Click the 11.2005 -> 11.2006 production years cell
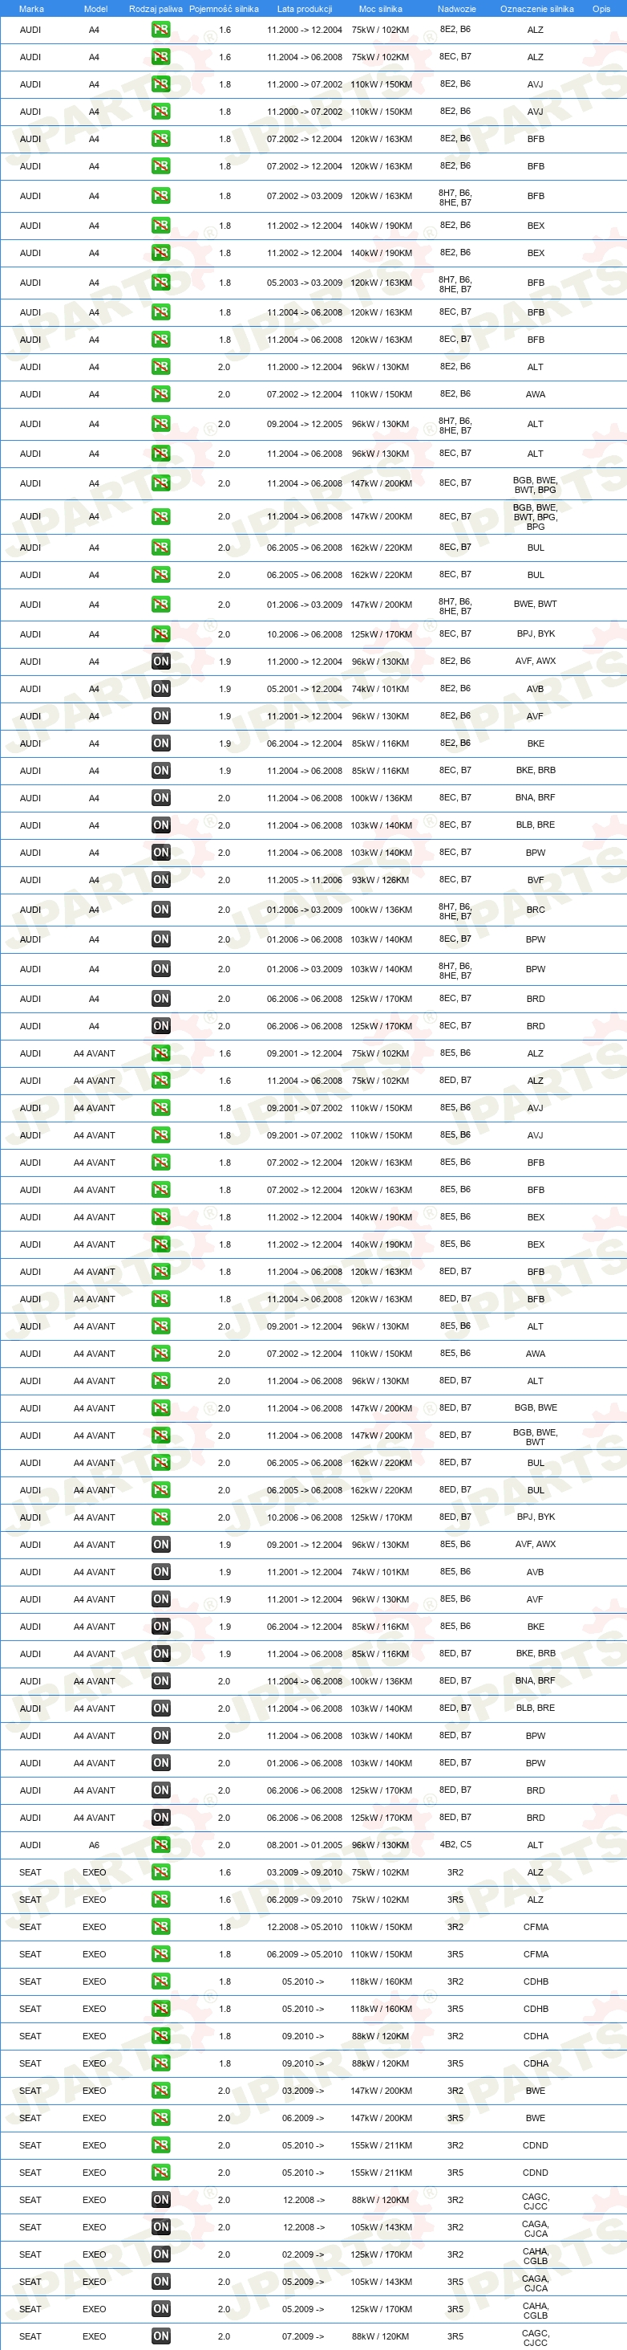The image size is (627, 2350). tap(305, 880)
